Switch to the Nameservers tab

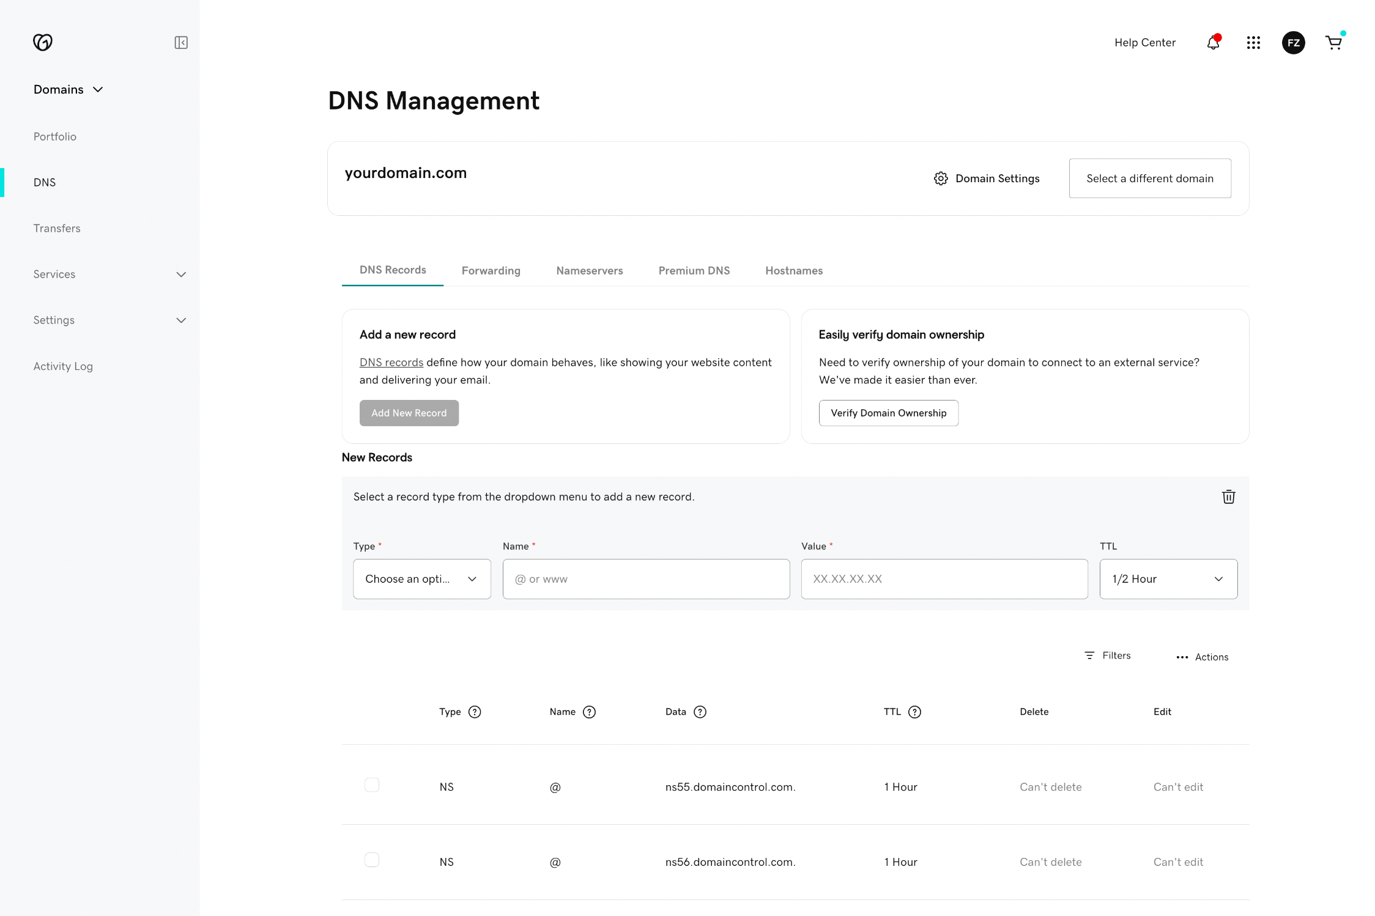[x=589, y=271]
